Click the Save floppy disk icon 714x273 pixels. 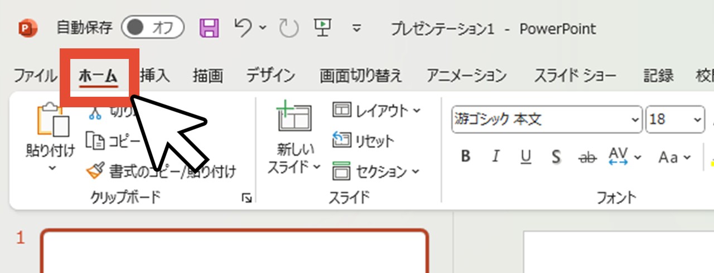(x=209, y=28)
